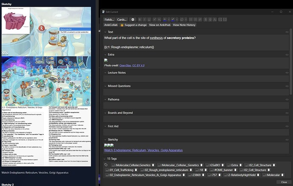
Task: Collapse the Missed Questions field
Action: coord(105,86)
